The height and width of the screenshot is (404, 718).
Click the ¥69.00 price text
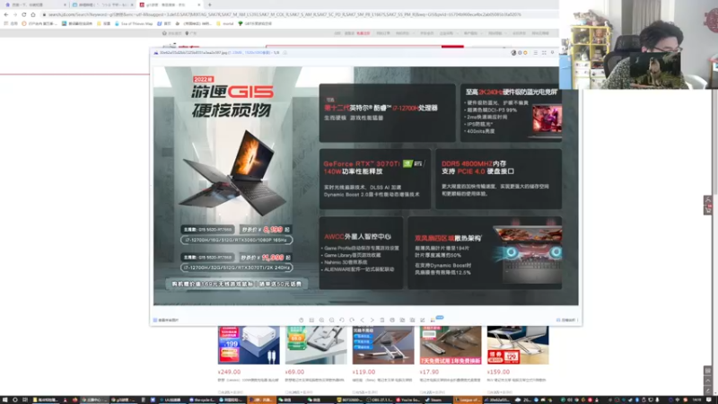(x=294, y=372)
